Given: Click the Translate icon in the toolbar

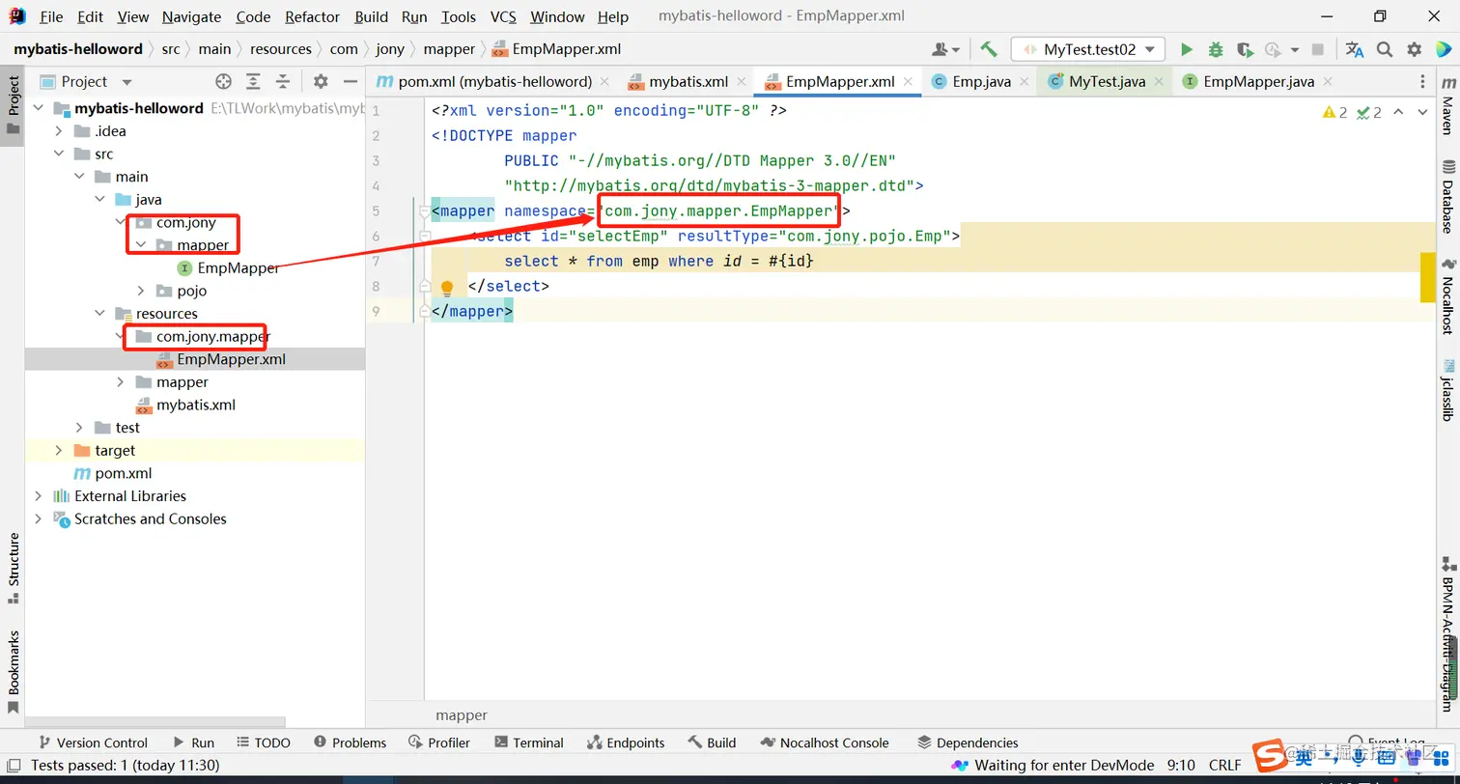Looking at the screenshot, I should (x=1355, y=49).
